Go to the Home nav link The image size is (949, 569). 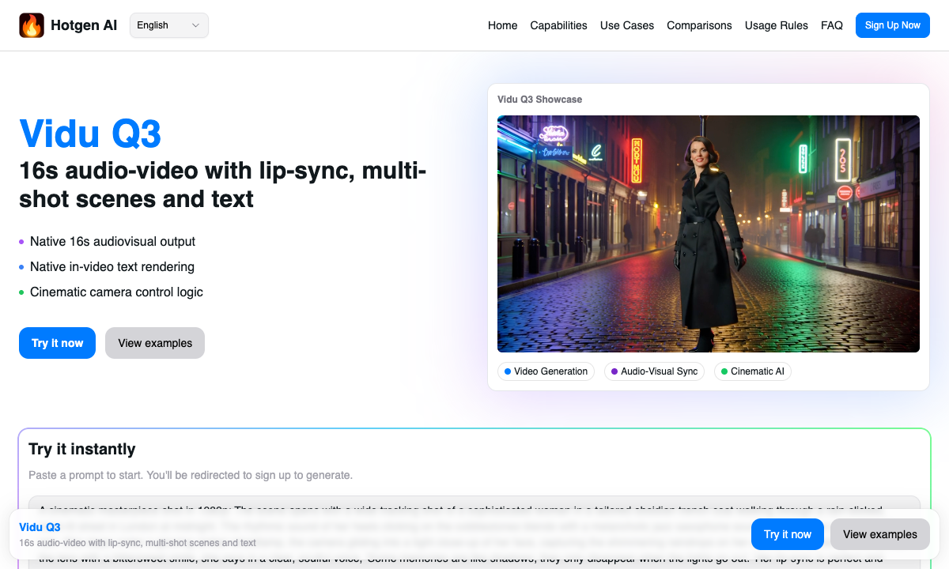pyautogui.click(x=502, y=25)
